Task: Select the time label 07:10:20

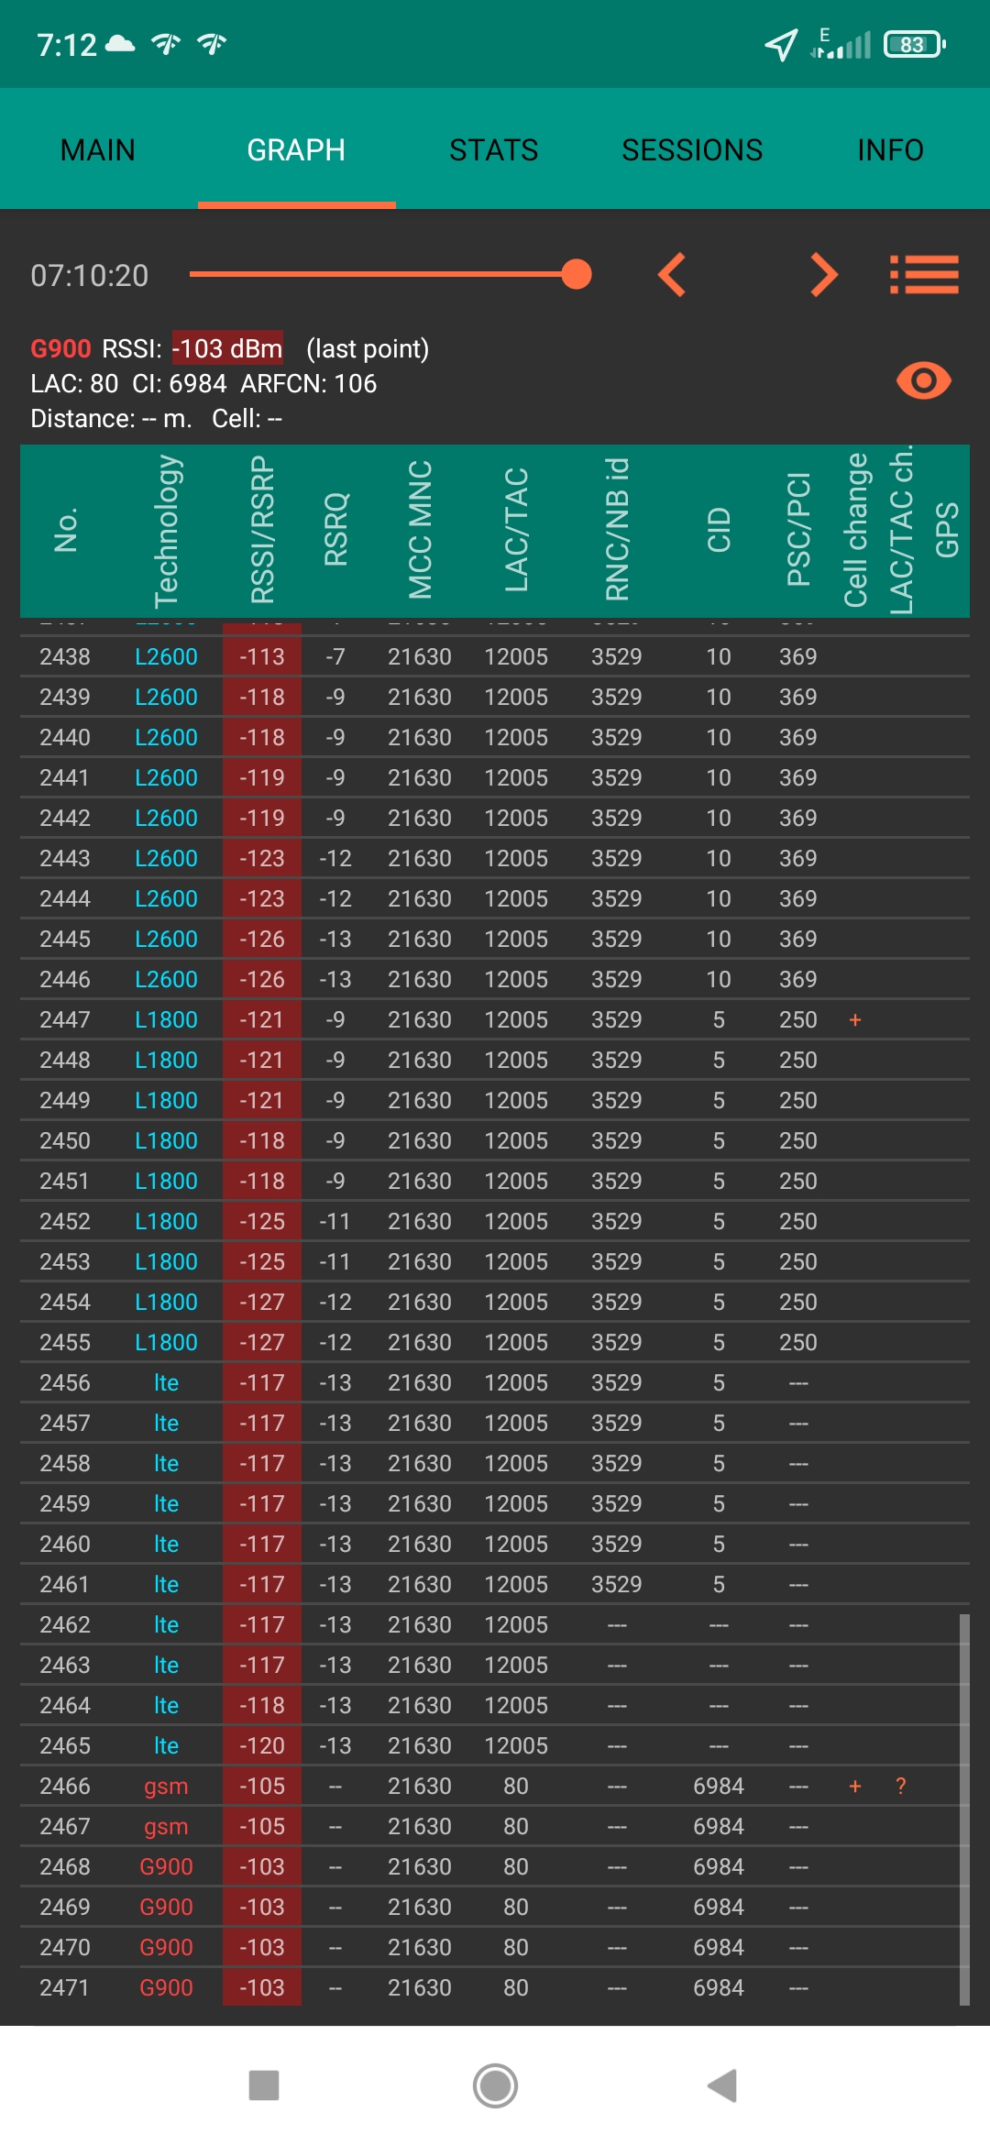Action: click(x=90, y=275)
